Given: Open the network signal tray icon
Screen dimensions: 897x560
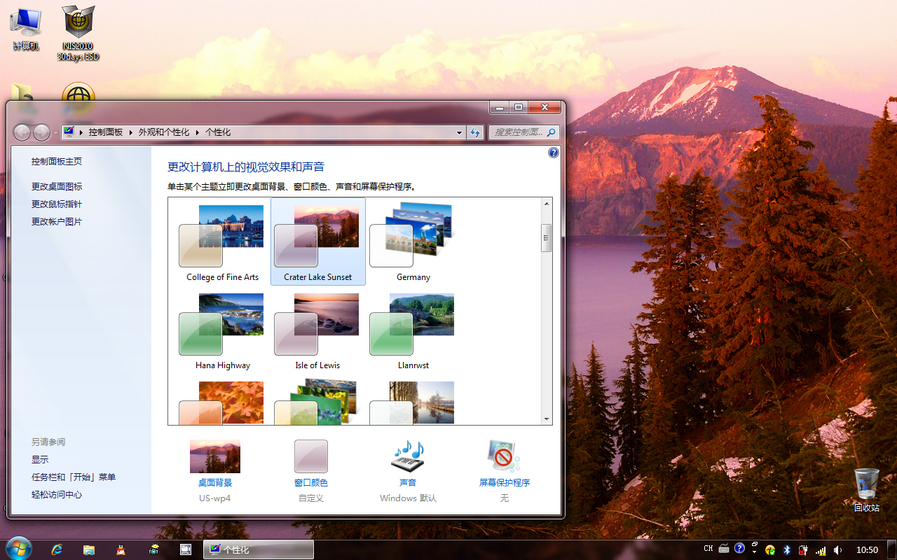Looking at the screenshot, I should pos(821,550).
